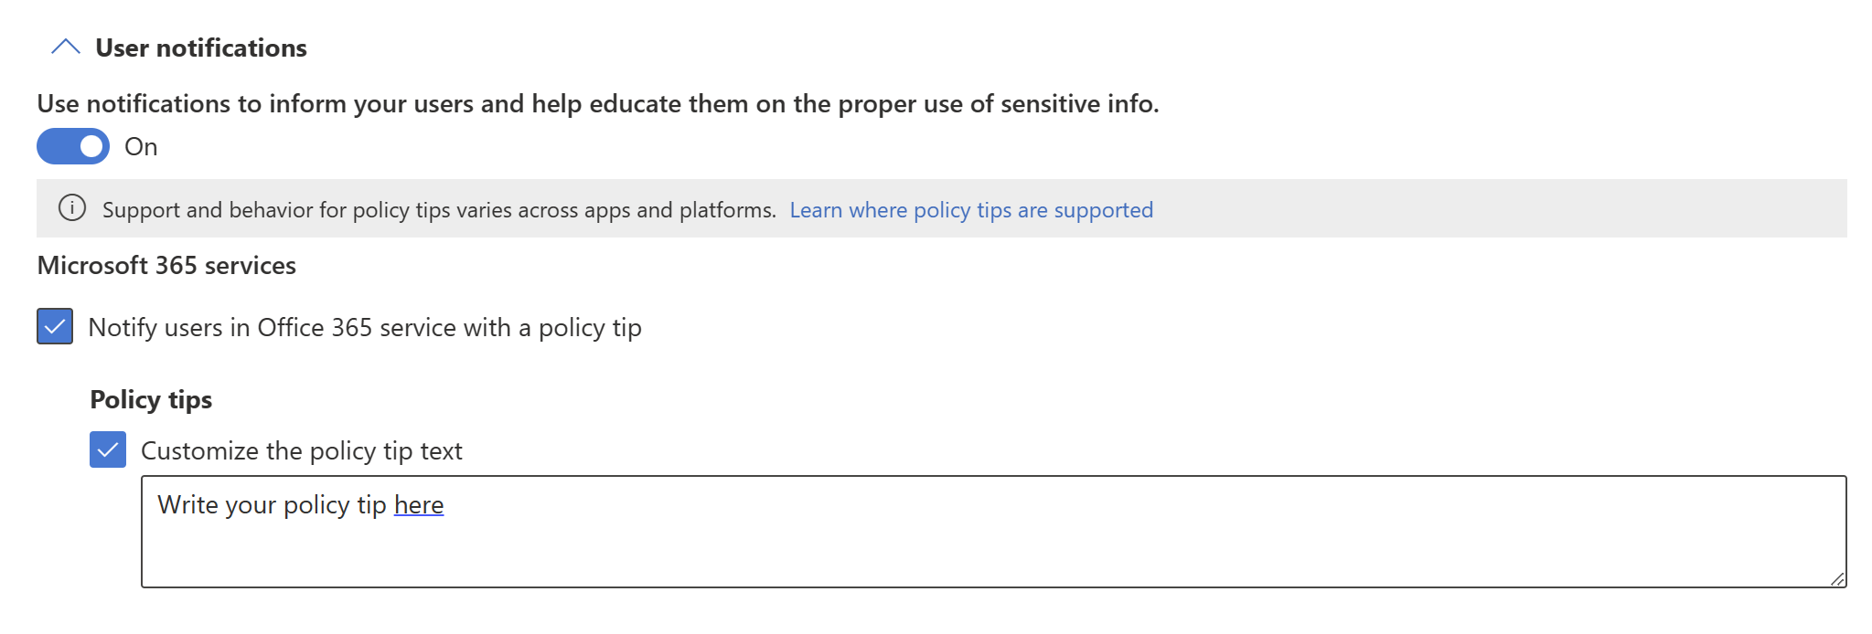Click the policy tips support info banner
Viewport: 1872px width, 634px height.
click(x=942, y=208)
